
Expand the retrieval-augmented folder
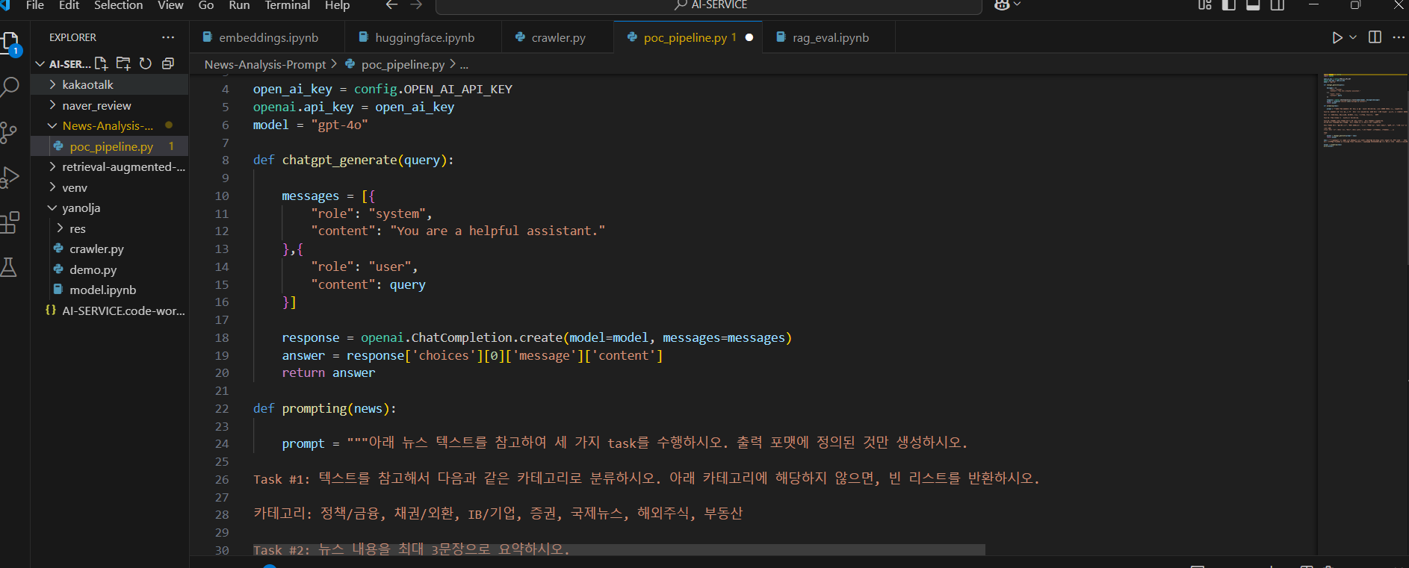click(x=52, y=167)
